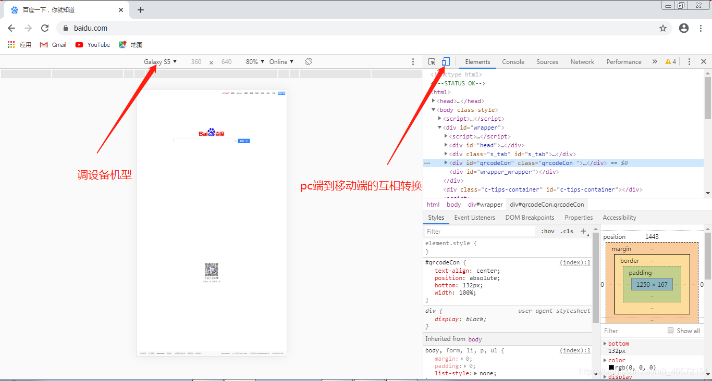This screenshot has height=381, width=712.
Task: Expand computed bottom property
Action: (x=605, y=344)
